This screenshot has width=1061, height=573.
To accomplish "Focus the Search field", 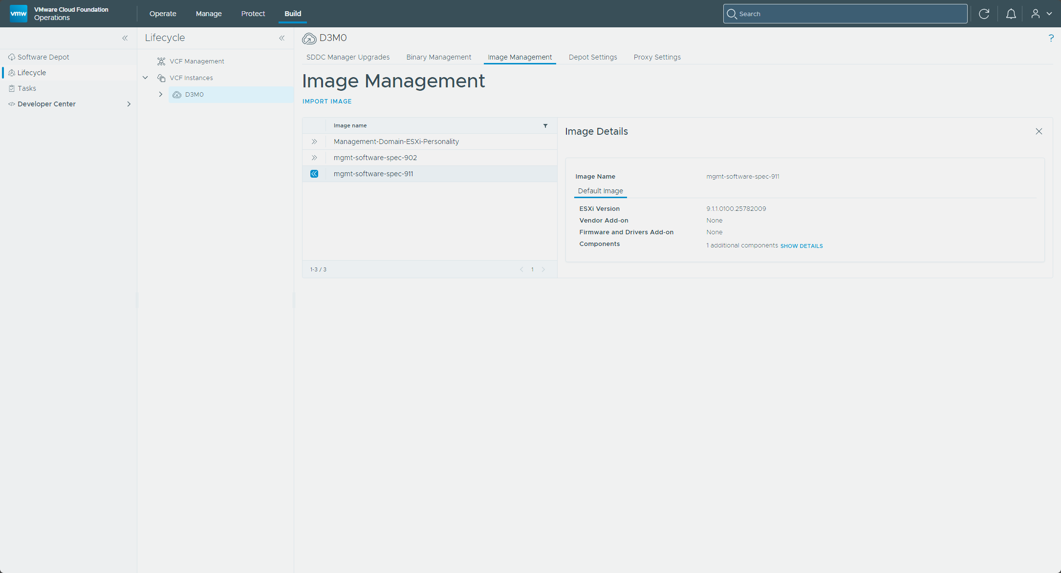I will [845, 14].
